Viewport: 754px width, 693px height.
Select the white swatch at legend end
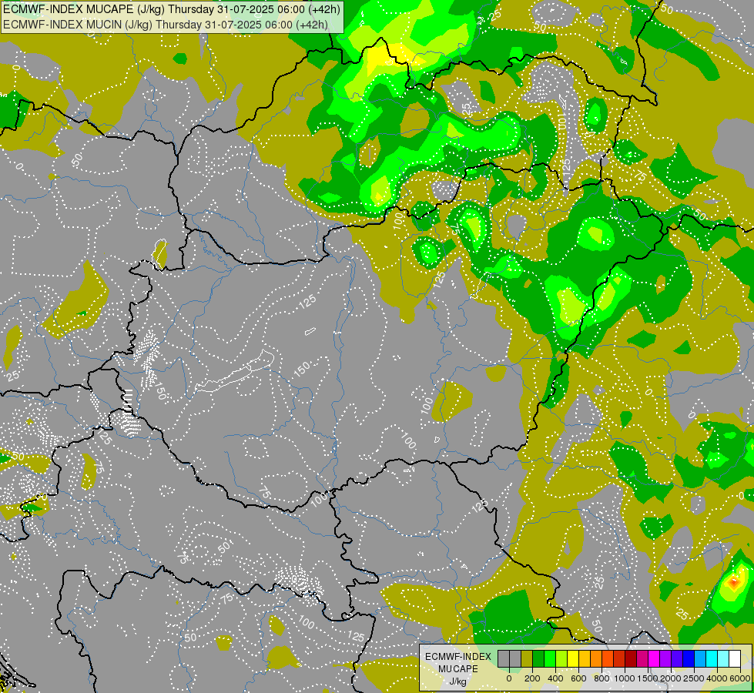tap(735, 658)
